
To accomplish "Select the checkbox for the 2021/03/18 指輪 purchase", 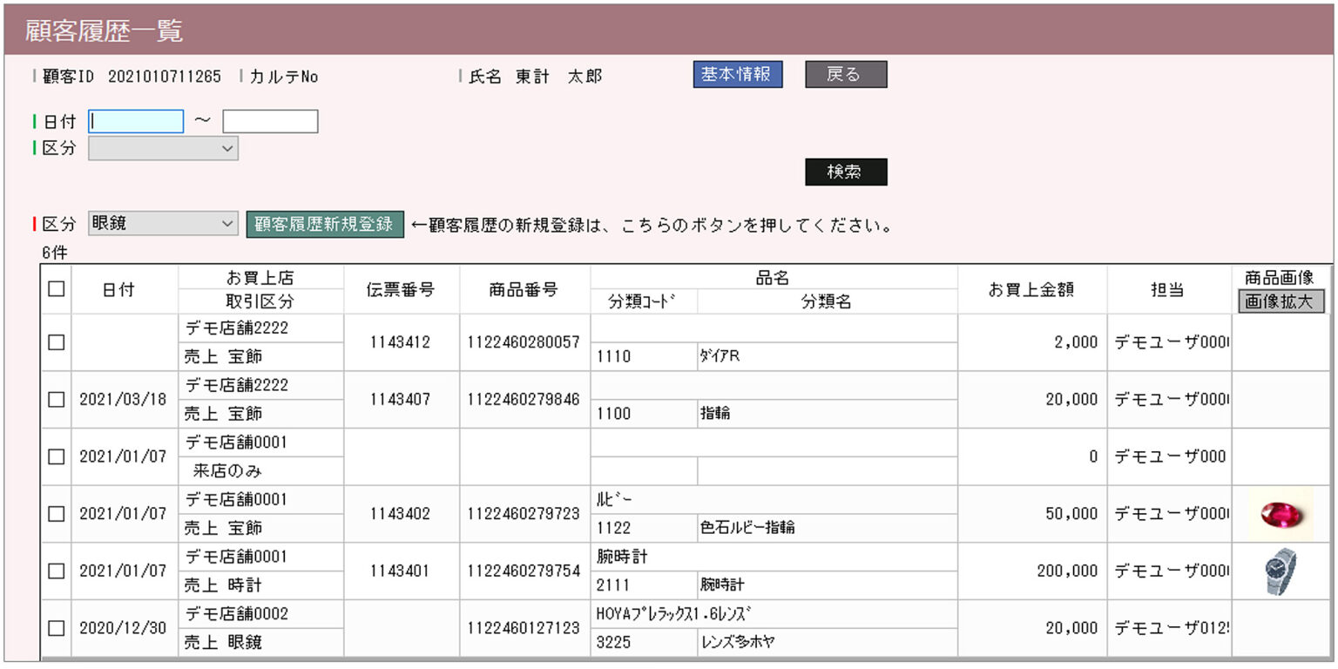I will coord(55,399).
